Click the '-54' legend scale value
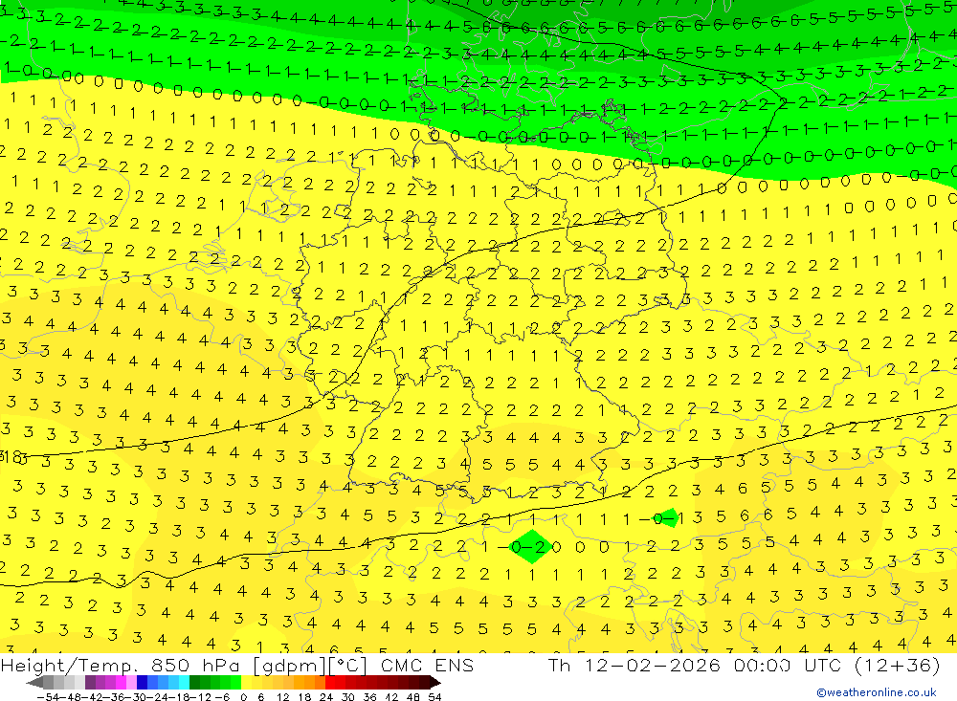957x701 pixels. point(48,697)
